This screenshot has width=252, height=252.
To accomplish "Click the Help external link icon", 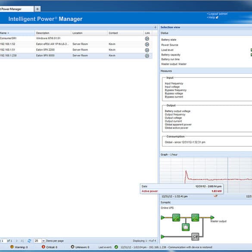I will point(217,17).
